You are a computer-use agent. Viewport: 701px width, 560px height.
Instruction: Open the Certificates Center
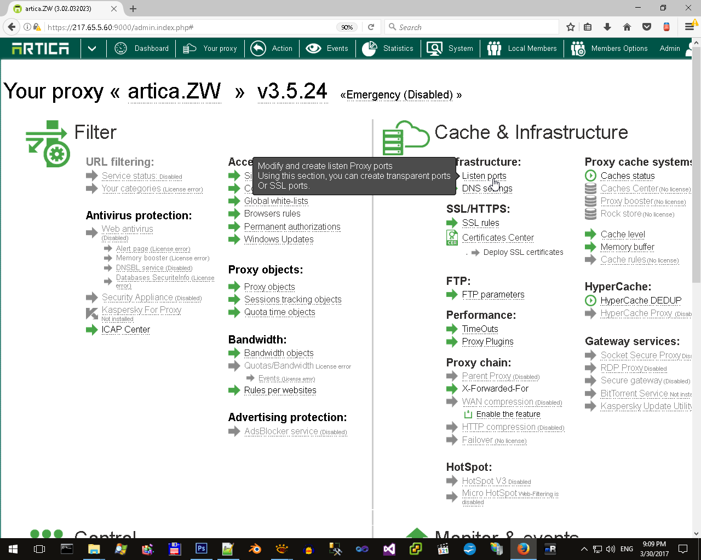(x=498, y=238)
